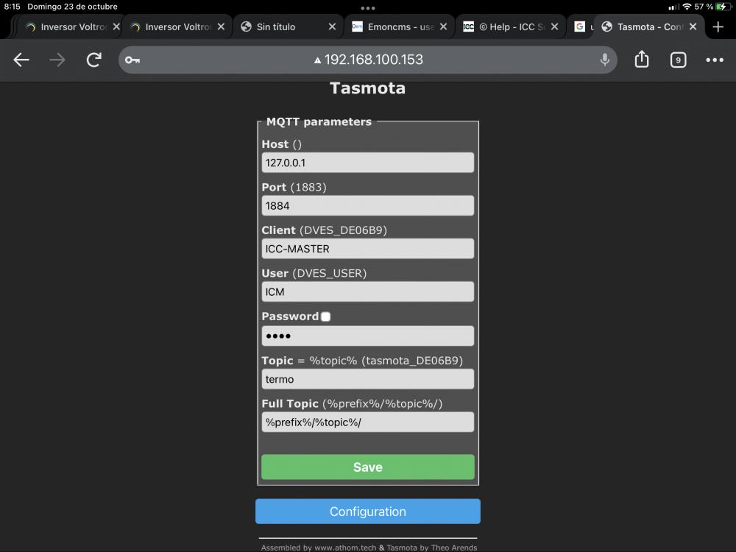Screen dimensions: 736x552
Task: Click the User (DVES_USER) label
Action: [x=314, y=274]
